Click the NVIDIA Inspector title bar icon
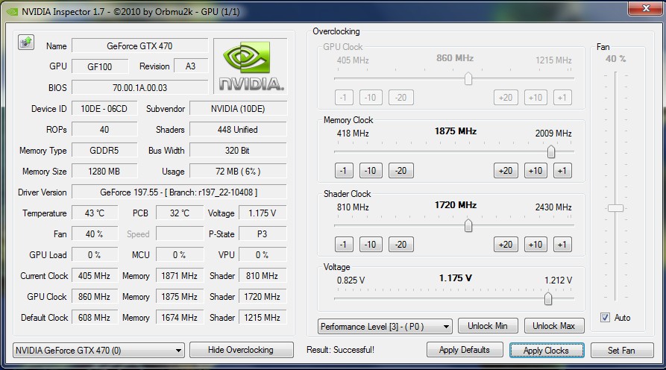This screenshot has height=370, width=666. coord(13,11)
